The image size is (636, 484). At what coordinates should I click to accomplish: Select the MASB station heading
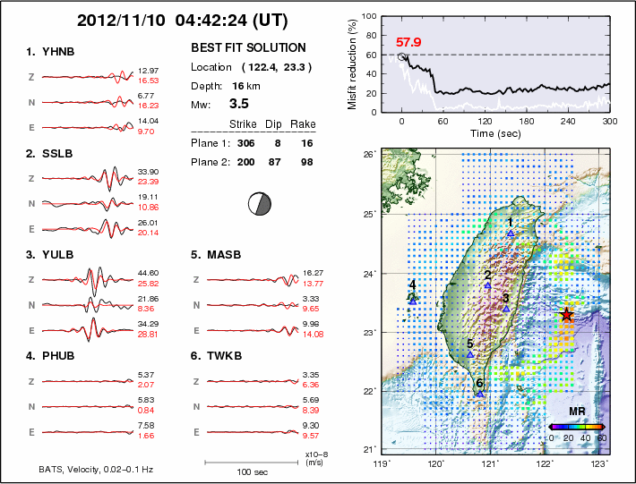pyautogui.click(x=222, y=255)
